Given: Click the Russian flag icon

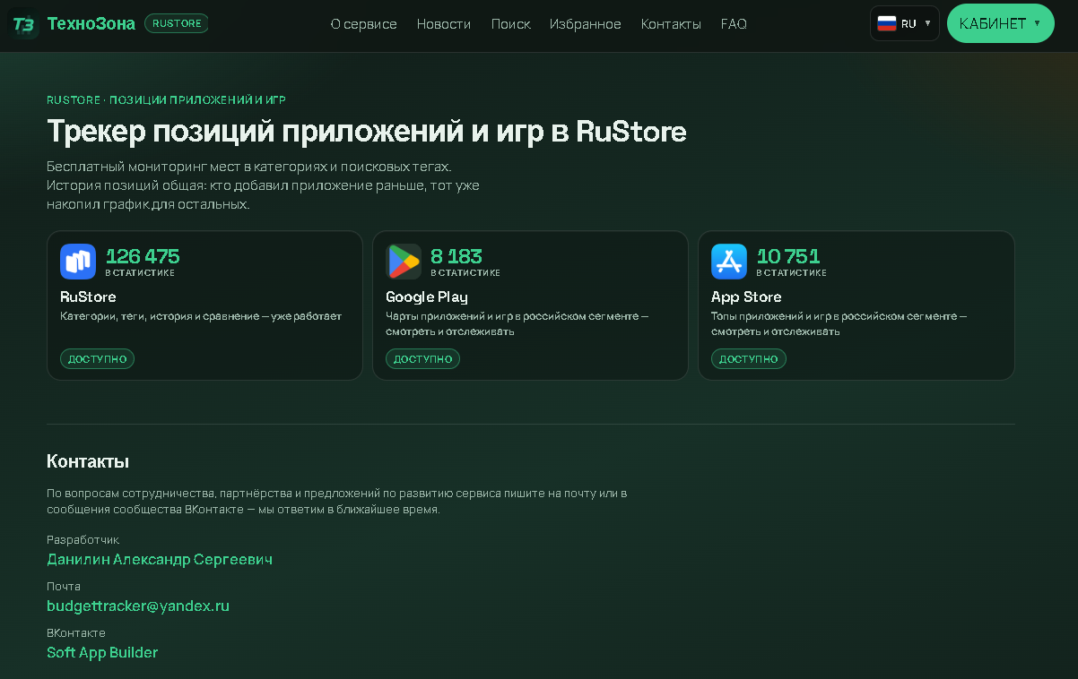Looking at the screenshot, I should tap(887, 23).
